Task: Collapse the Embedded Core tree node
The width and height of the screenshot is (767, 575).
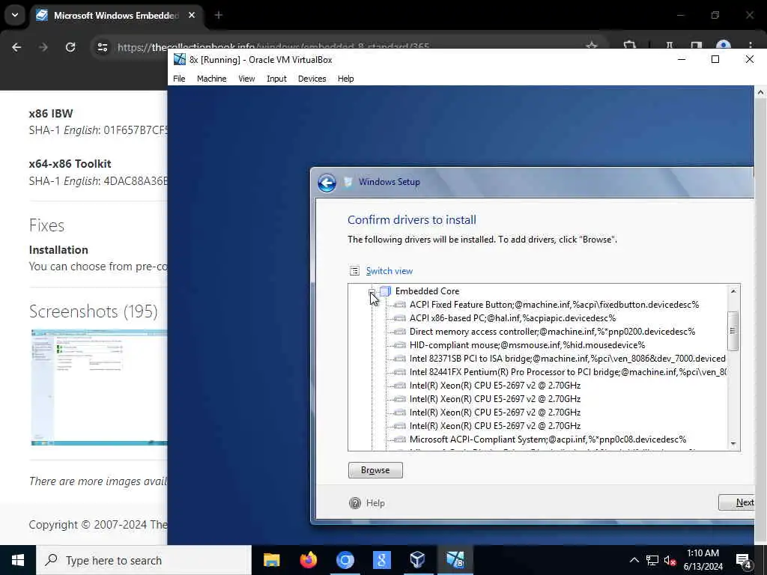Action: 372,292
